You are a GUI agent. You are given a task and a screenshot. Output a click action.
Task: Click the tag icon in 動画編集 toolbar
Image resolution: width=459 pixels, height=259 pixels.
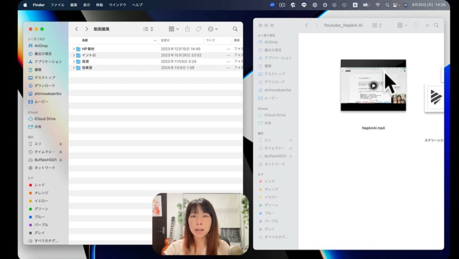point(199,29)
